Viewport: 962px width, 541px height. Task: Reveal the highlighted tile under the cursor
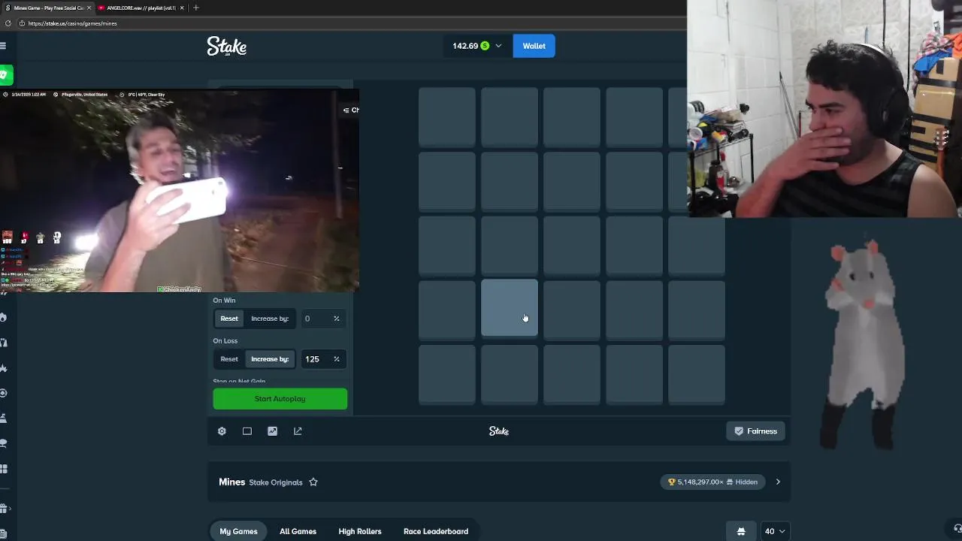point(510,308)
